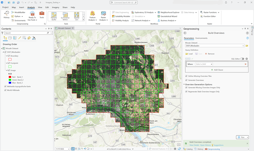The image size is (254, 151).
Task: Open Raster Functions dropdown
Action: (x=219, y=12)
